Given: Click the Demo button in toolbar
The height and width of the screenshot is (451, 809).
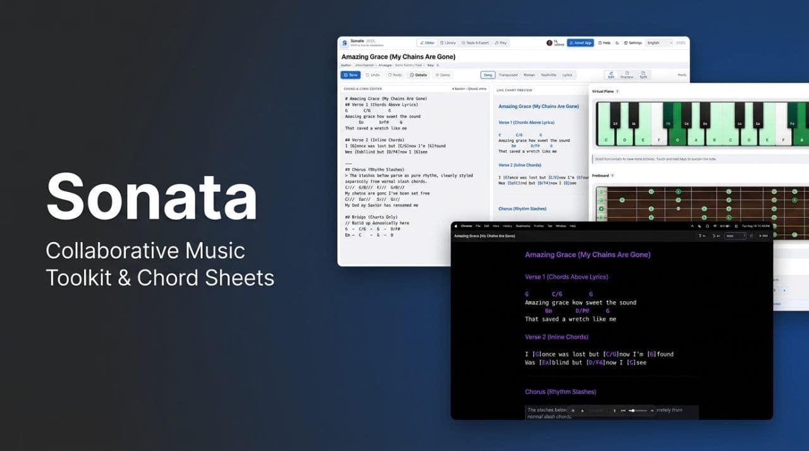Looking at the screenshot, I should coord(442,75).
